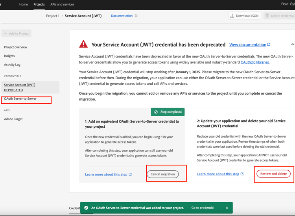This screenshot has height=216, width=295.
Task: Click Go to credential in the notification
Action: [203, 208]
